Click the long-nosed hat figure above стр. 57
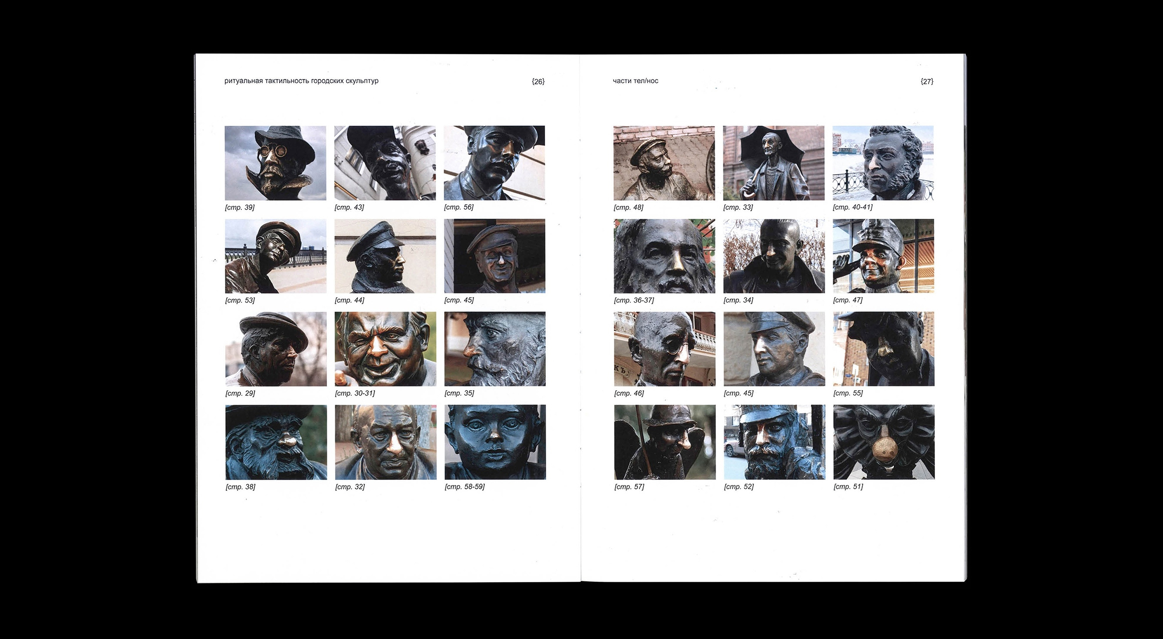This screenshot has height=639, width=1163. tap(665, 442)
